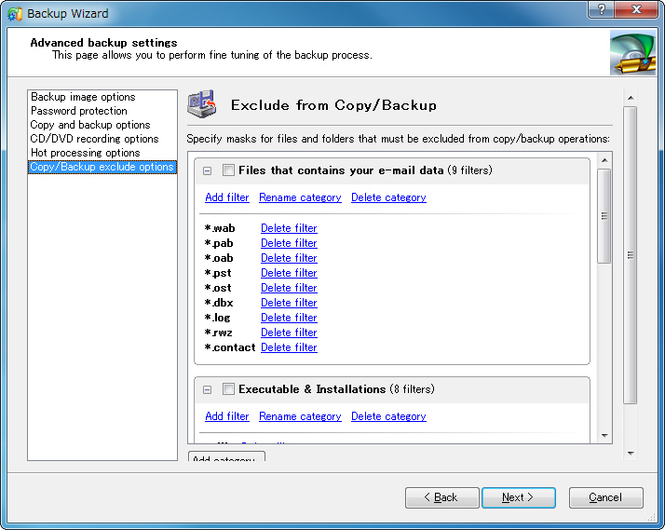Click the Back button
This screenshot has height=530, width=665.
point(441,497)
